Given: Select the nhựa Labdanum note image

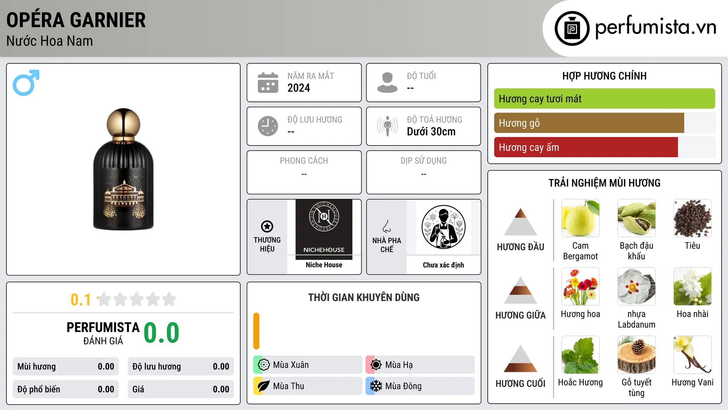Looking at the screenshot, I should [x=636, y=287].
